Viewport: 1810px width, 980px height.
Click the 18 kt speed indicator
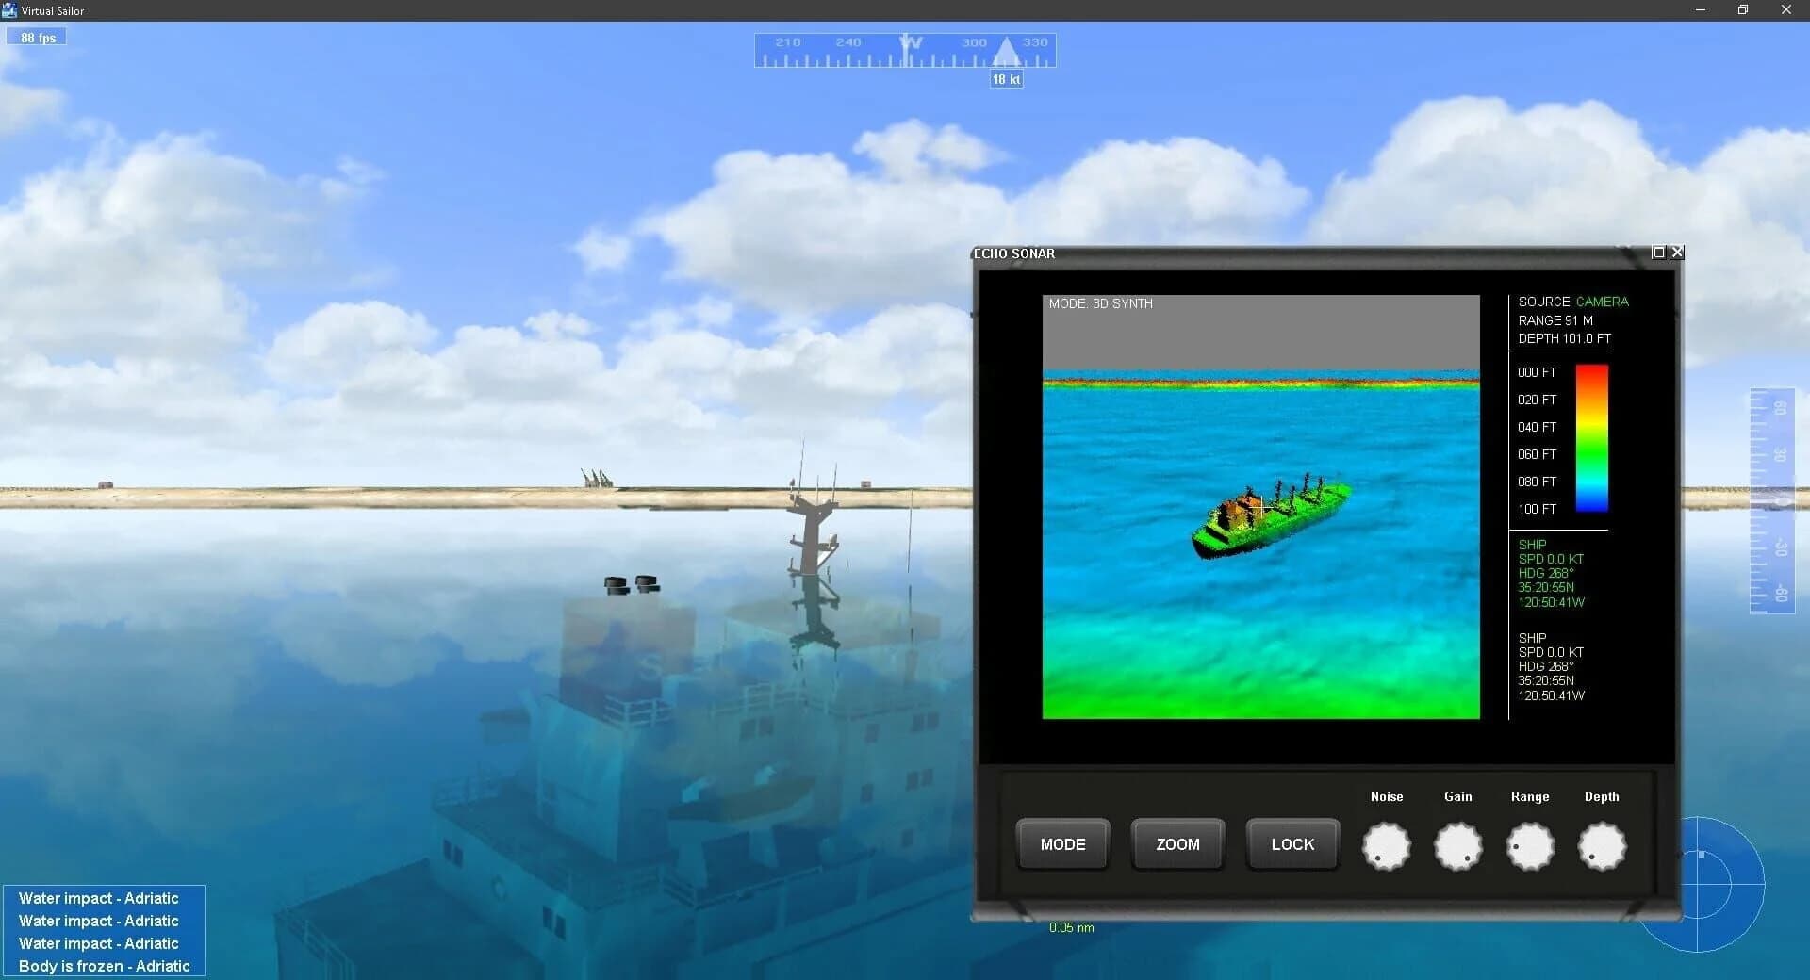click(1005, 79)
